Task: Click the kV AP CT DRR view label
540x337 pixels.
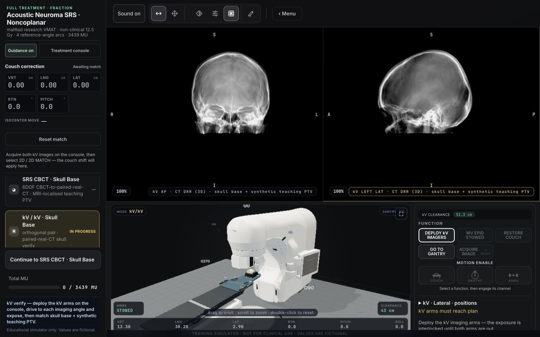Action: (x=232, y=192)
